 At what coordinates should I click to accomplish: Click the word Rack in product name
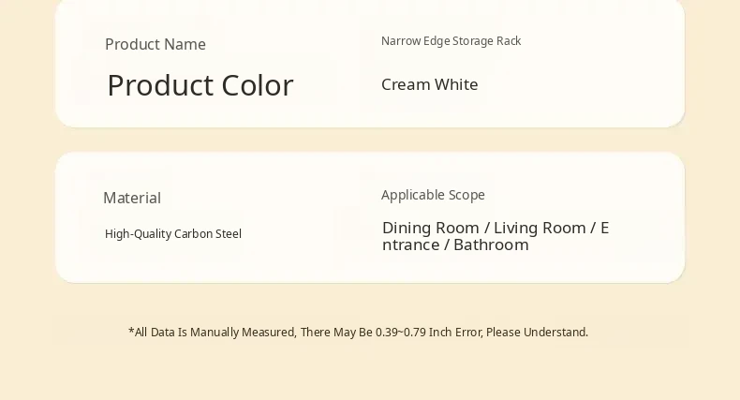tap(509, 41)
